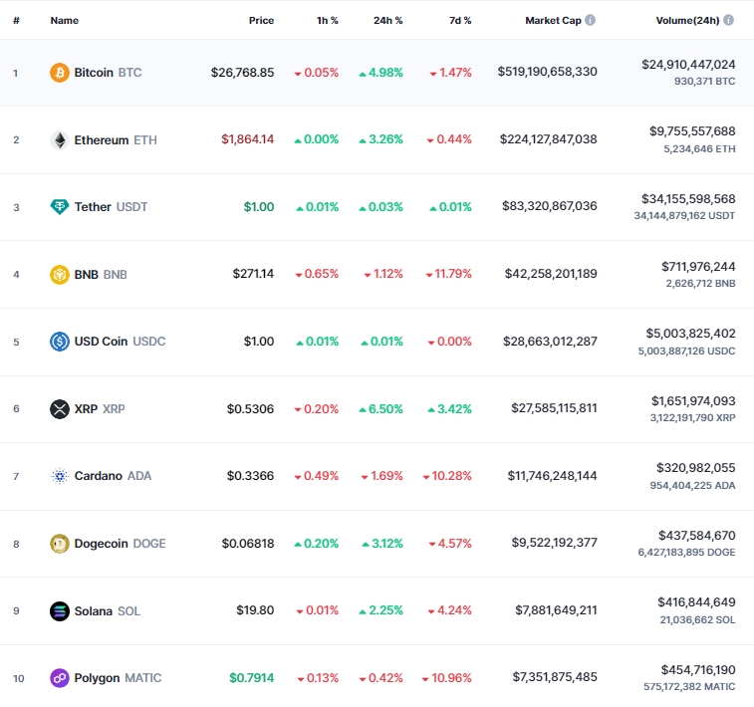Click the Dogecoin logo icon
This screenshot has width=754, height=707.
pyautogui.click(x=60, y=544)
